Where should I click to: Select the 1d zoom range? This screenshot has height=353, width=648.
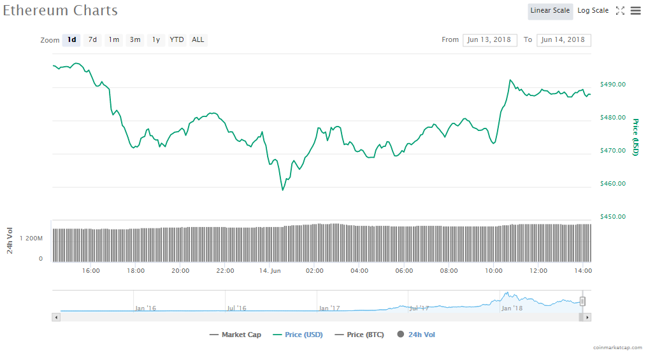pyautogui.click(x=71, y=40)
